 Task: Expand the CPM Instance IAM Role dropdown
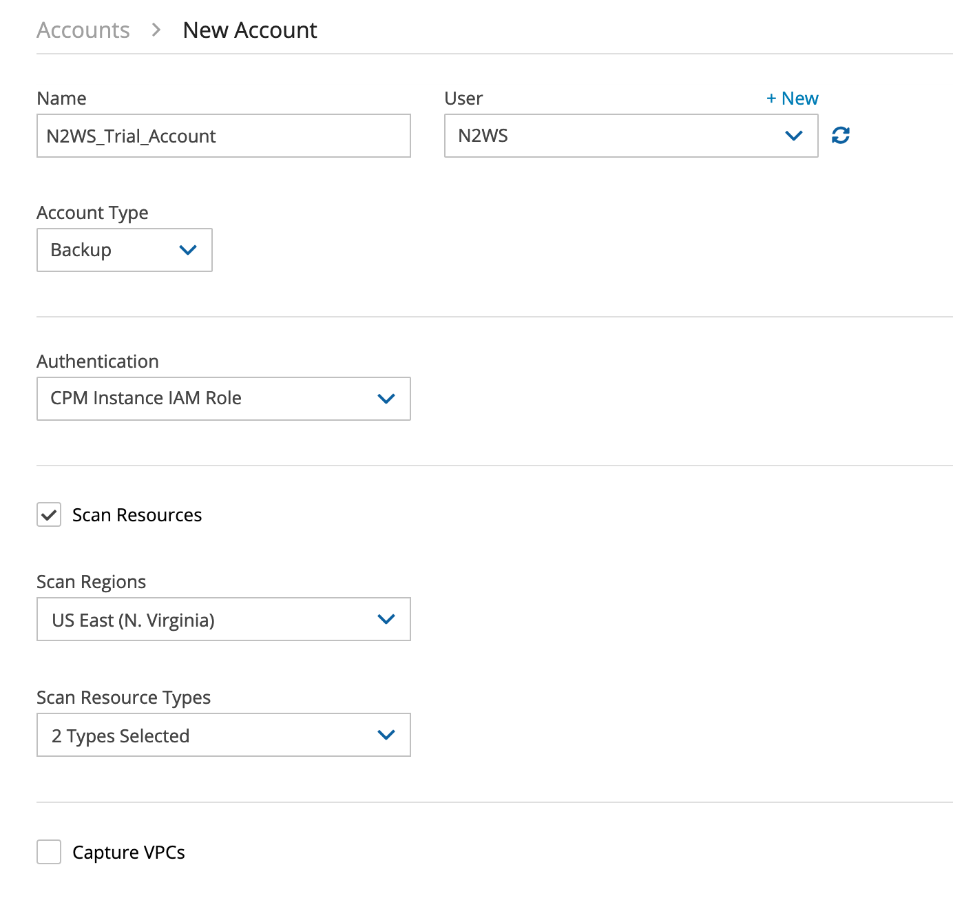(x=207, y=399)
